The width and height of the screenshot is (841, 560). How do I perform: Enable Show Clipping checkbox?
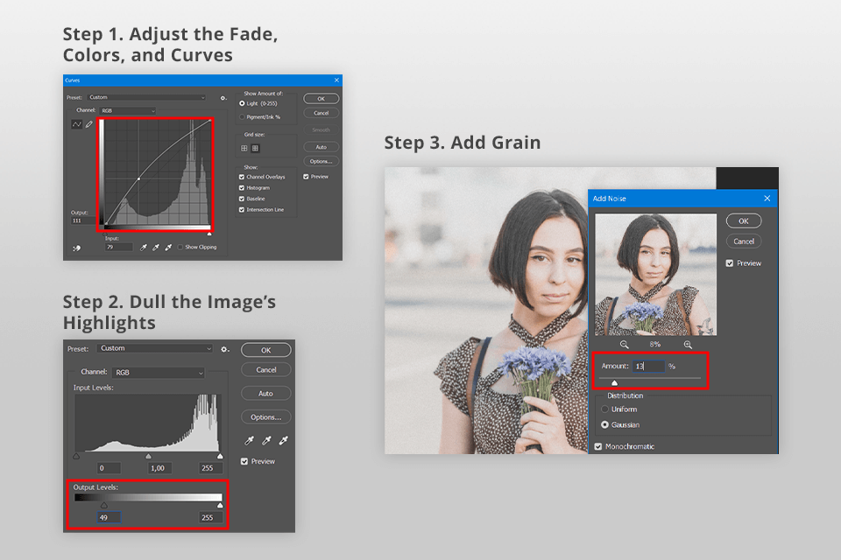(180, 247)
